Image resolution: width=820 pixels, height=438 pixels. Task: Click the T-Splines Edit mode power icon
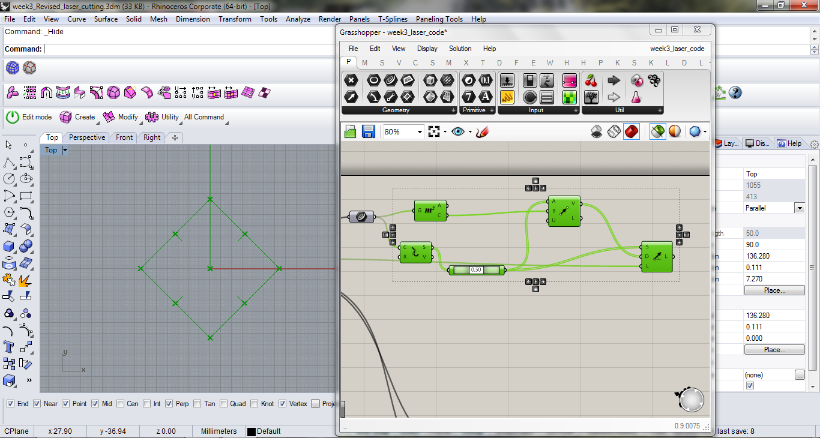[13, 117]
